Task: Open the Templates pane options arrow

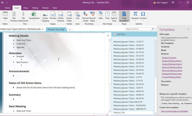Action: (x=188, y=29)
